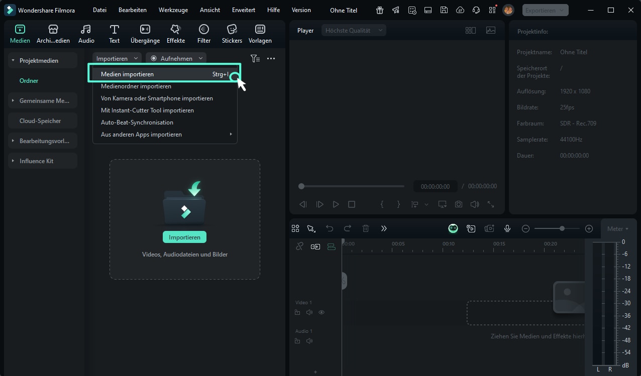Click the green Importieren button
The width and height of the screenshot is (641, 376).
click(184, 237)
